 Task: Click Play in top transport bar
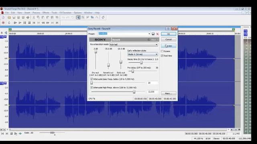point(20,23)
